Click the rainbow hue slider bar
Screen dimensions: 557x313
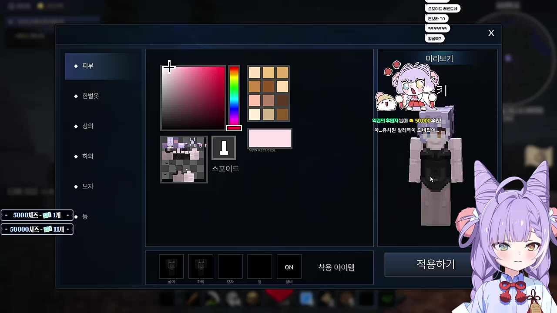coord(234,96)
